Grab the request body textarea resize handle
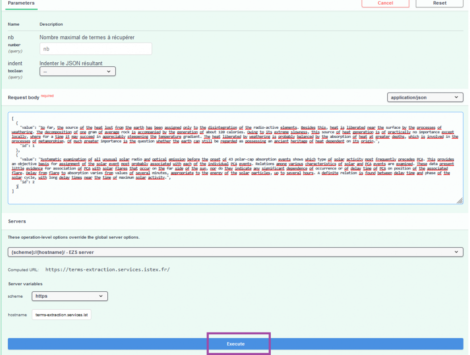470x355 pixels. point(459,201)
